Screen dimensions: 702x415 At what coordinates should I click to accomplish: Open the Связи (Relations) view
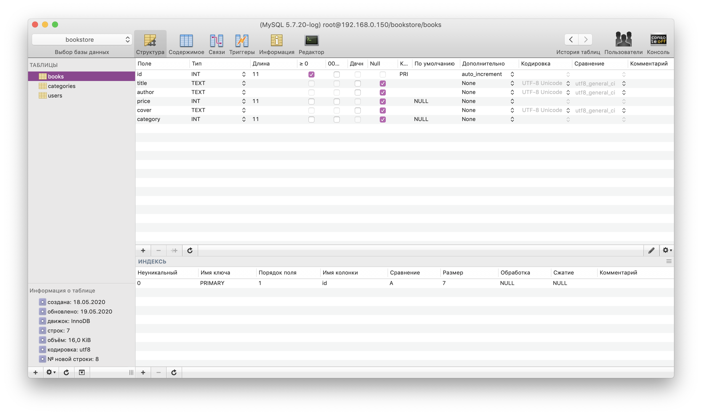click(217, 41)
